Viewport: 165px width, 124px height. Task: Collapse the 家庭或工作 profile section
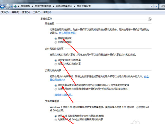pyautogui.click(x=149, y=19)
